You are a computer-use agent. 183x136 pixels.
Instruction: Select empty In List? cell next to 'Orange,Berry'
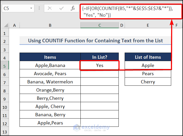tap(99, 90)
